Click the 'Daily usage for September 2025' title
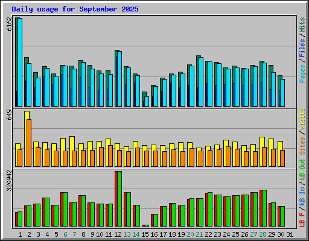Viewport: 309px width, 241px height. point(75,9)
